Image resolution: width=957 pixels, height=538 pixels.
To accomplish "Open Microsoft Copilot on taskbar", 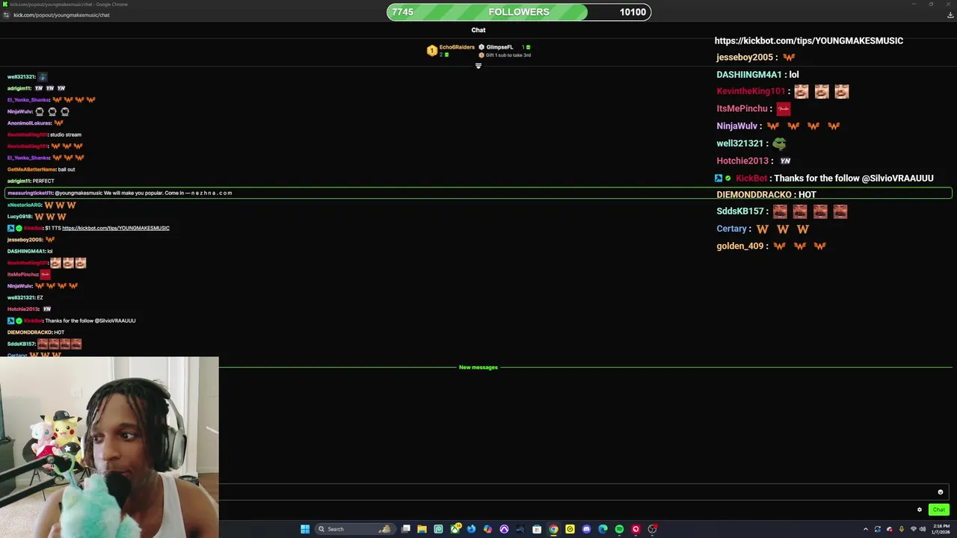I will [487, 529].
